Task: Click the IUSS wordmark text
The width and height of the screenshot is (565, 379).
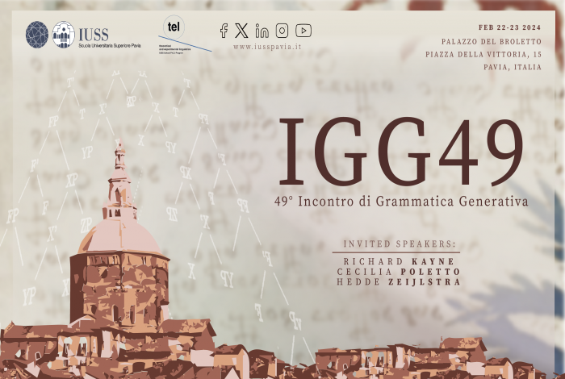Action: click(x=94, y=35)
